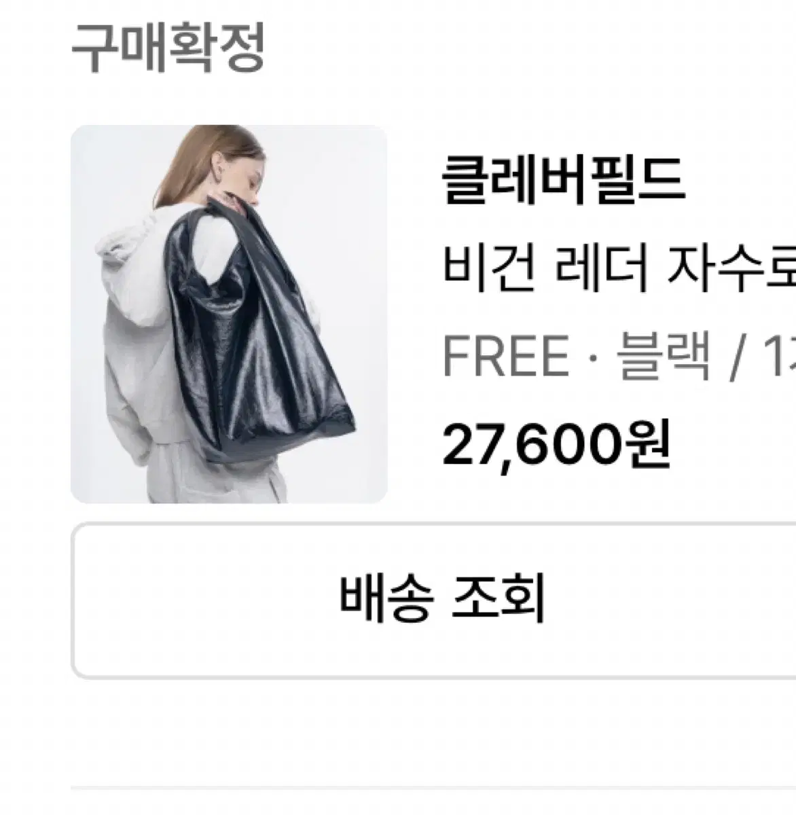Open the 클레버필드 brand name link

[x=563, y=181]
